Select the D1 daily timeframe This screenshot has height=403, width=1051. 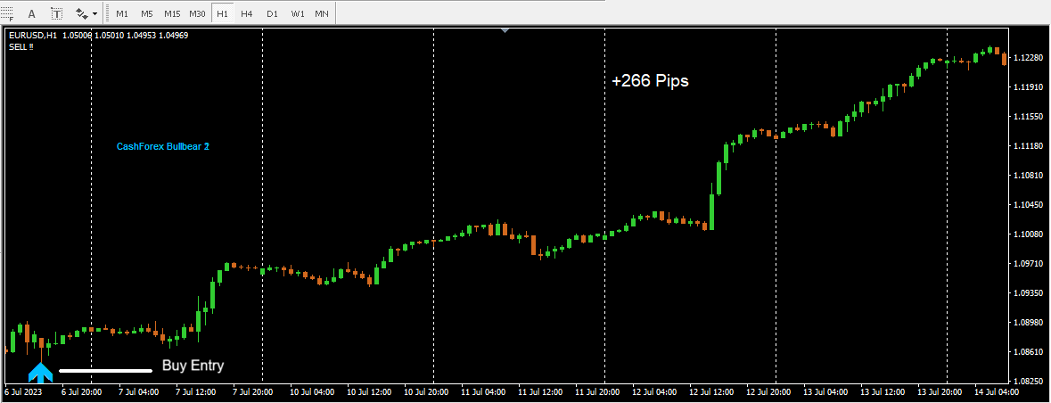(x=272, y=14)
